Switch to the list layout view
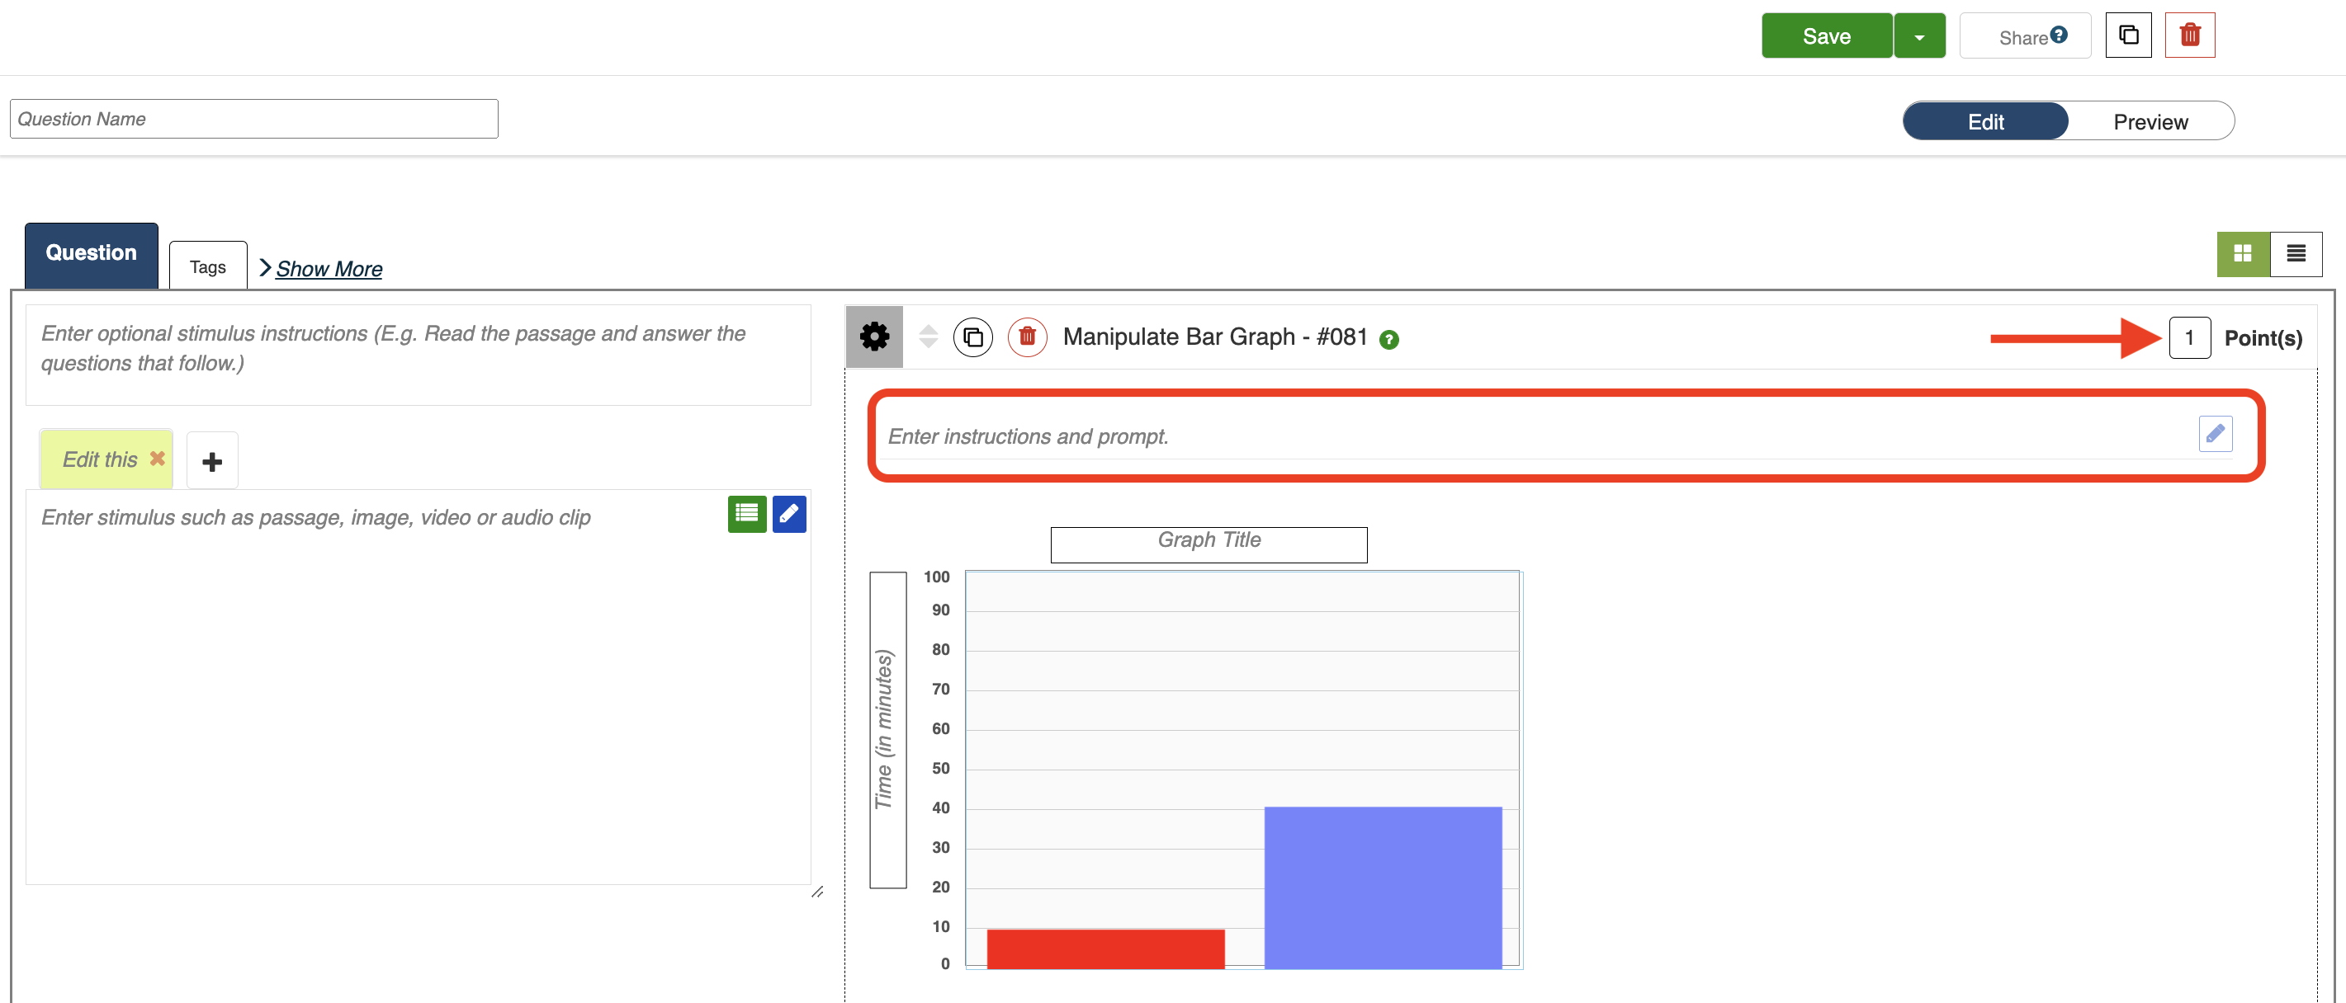Image resolution: width=2346 pixels, height=1003 pixels. click(x=2295, y=254)
